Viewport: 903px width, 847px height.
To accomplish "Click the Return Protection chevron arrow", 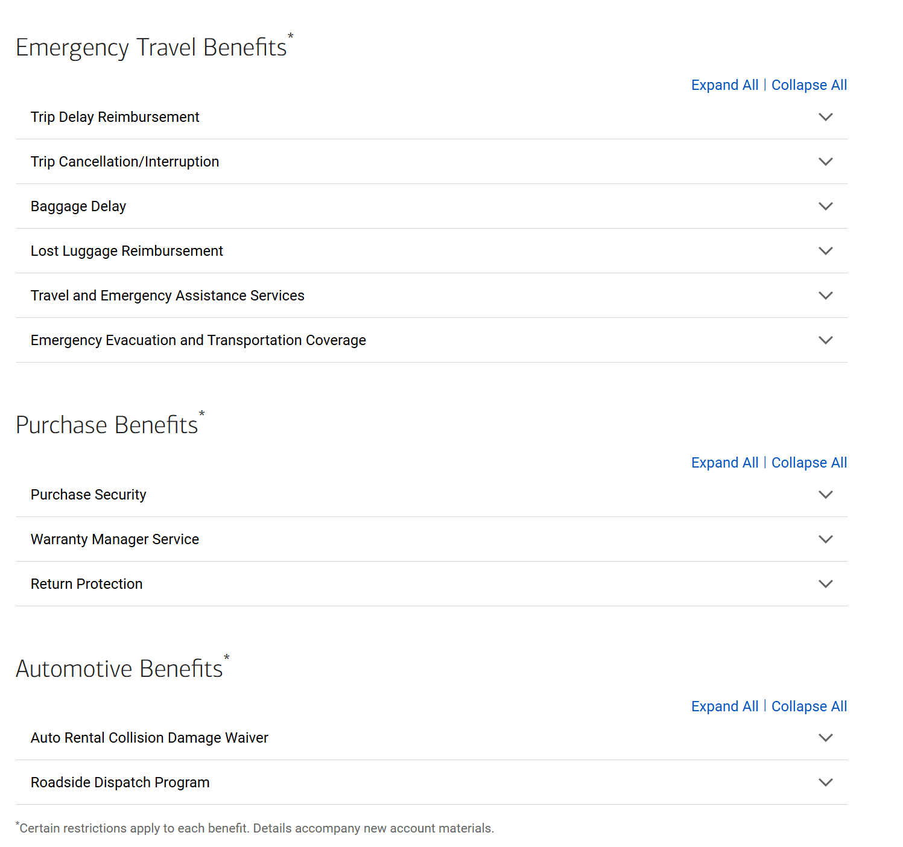I will pyautogui.click(x=825, y=584).
